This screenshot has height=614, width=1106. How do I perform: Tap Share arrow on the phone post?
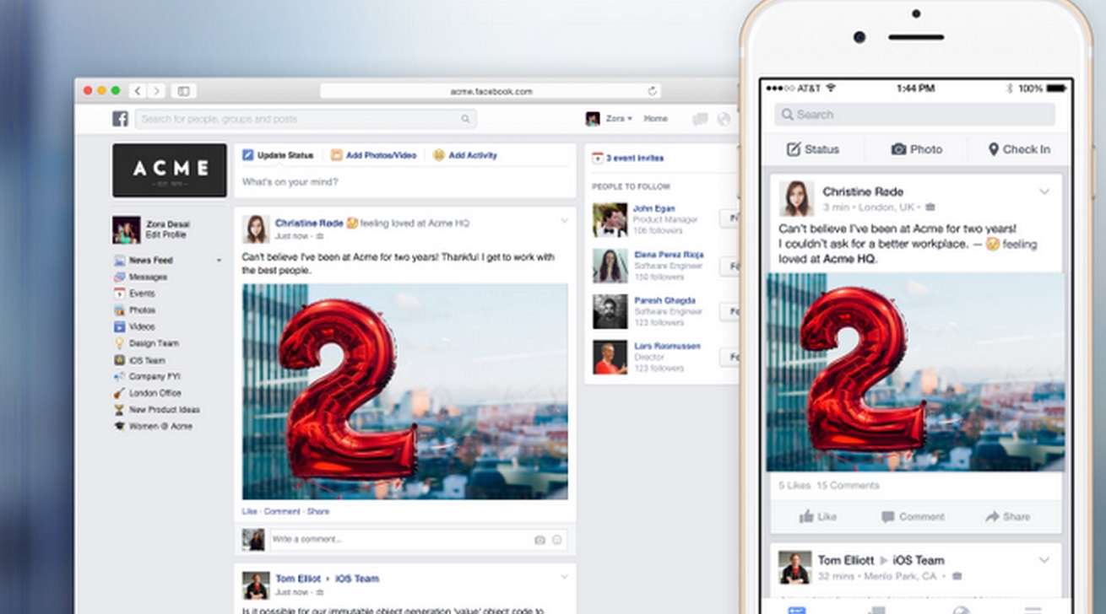[1007, 516]
